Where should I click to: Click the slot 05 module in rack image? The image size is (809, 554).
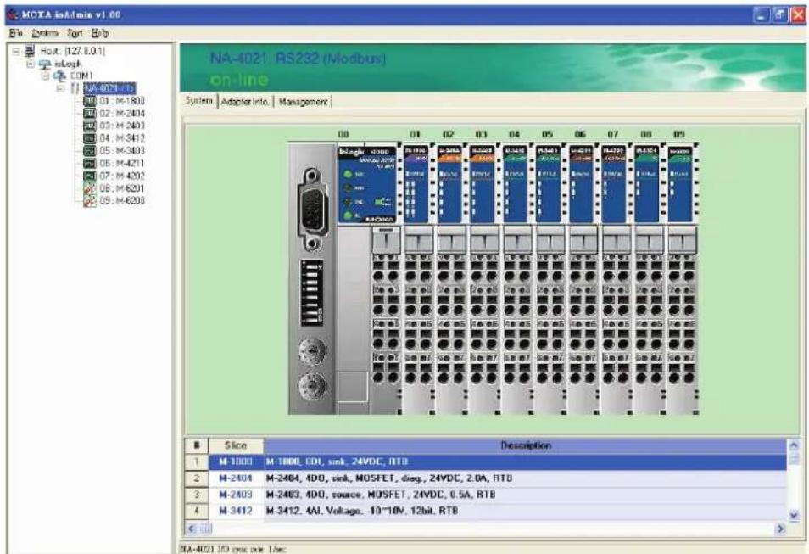point(549,279)
